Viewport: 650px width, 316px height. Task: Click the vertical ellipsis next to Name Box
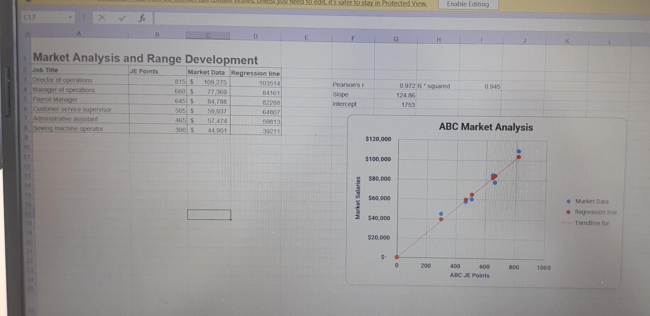click(84, 18)
